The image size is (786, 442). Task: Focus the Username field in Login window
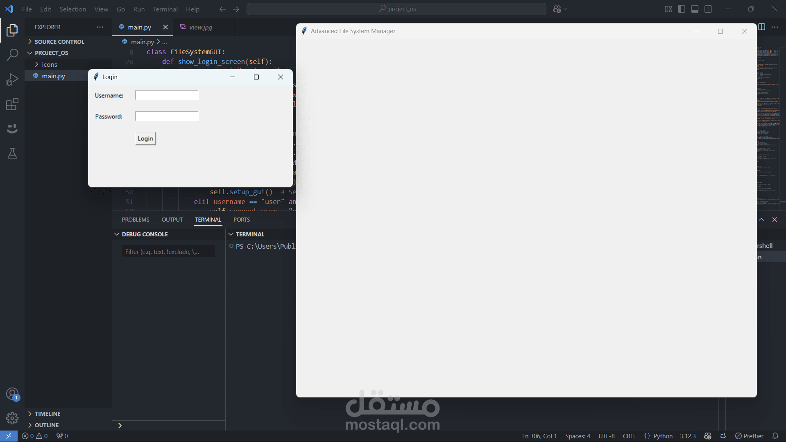[x=167, y=95]
